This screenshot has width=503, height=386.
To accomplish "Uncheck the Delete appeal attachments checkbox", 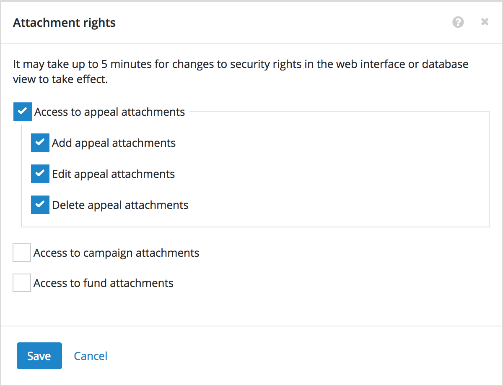I will [x=40, y=205].
